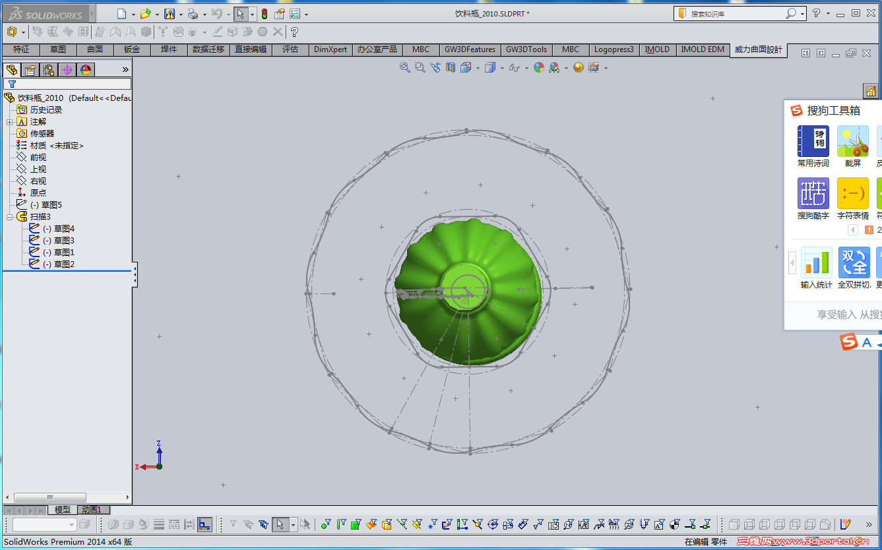Open the 模型 tab at bottom

pyautogui.click(x=63, y=510)
